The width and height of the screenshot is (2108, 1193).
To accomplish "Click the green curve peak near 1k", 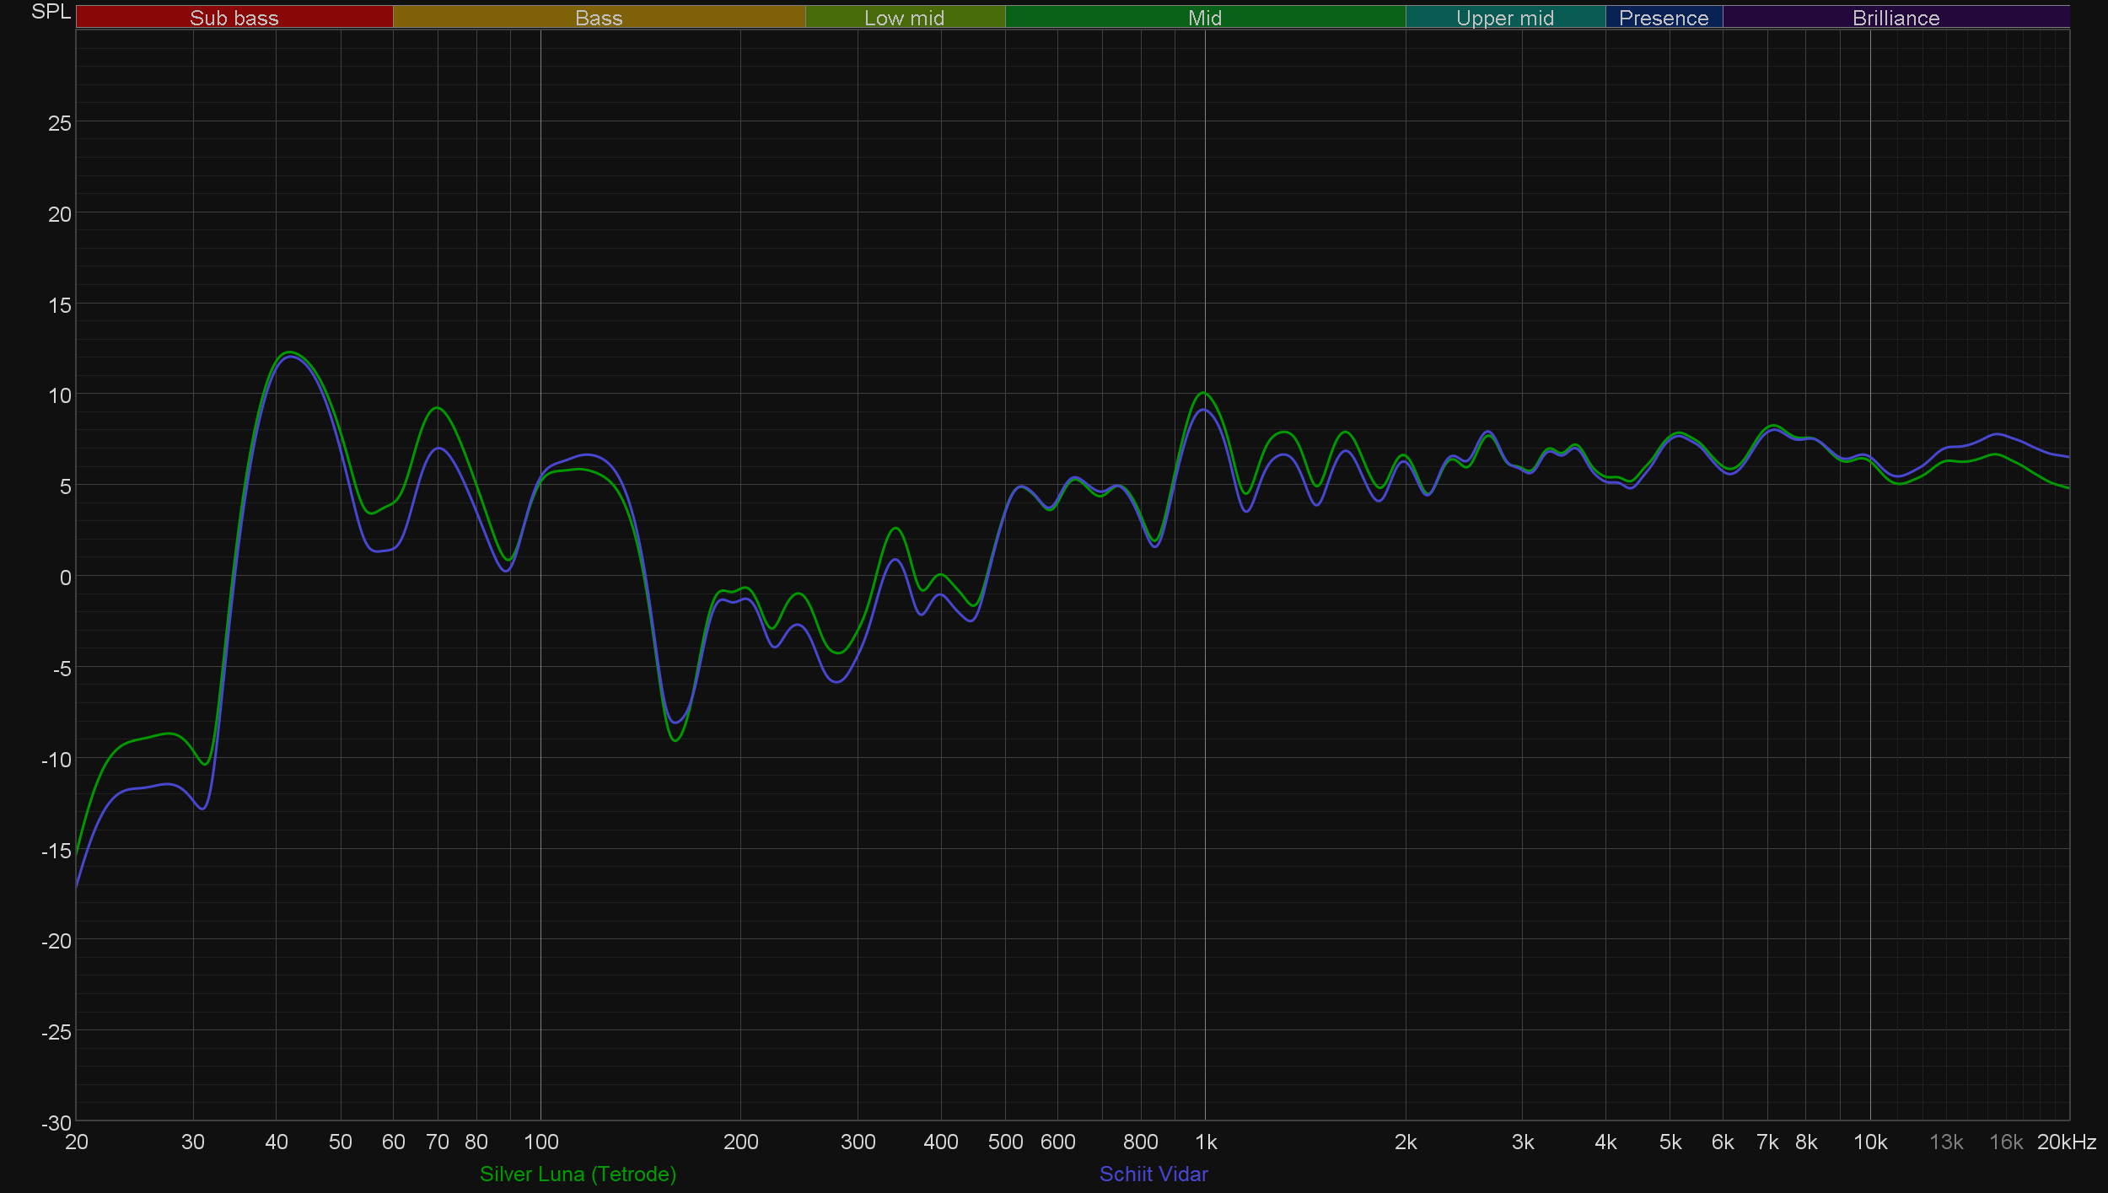I will [1203, 393].
